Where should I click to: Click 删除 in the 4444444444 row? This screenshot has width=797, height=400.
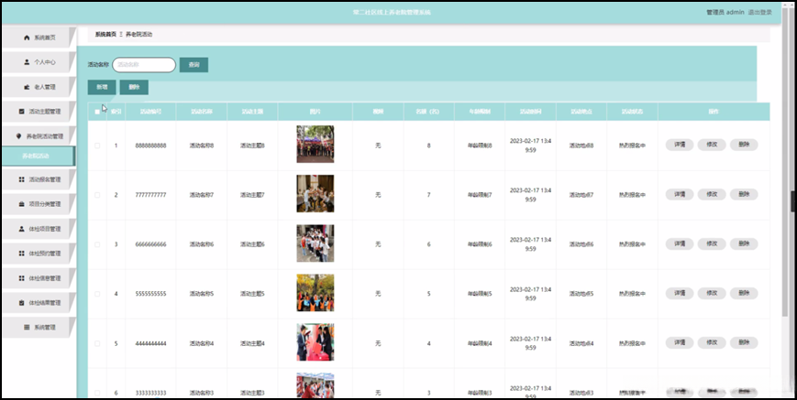tap(744, 342)
